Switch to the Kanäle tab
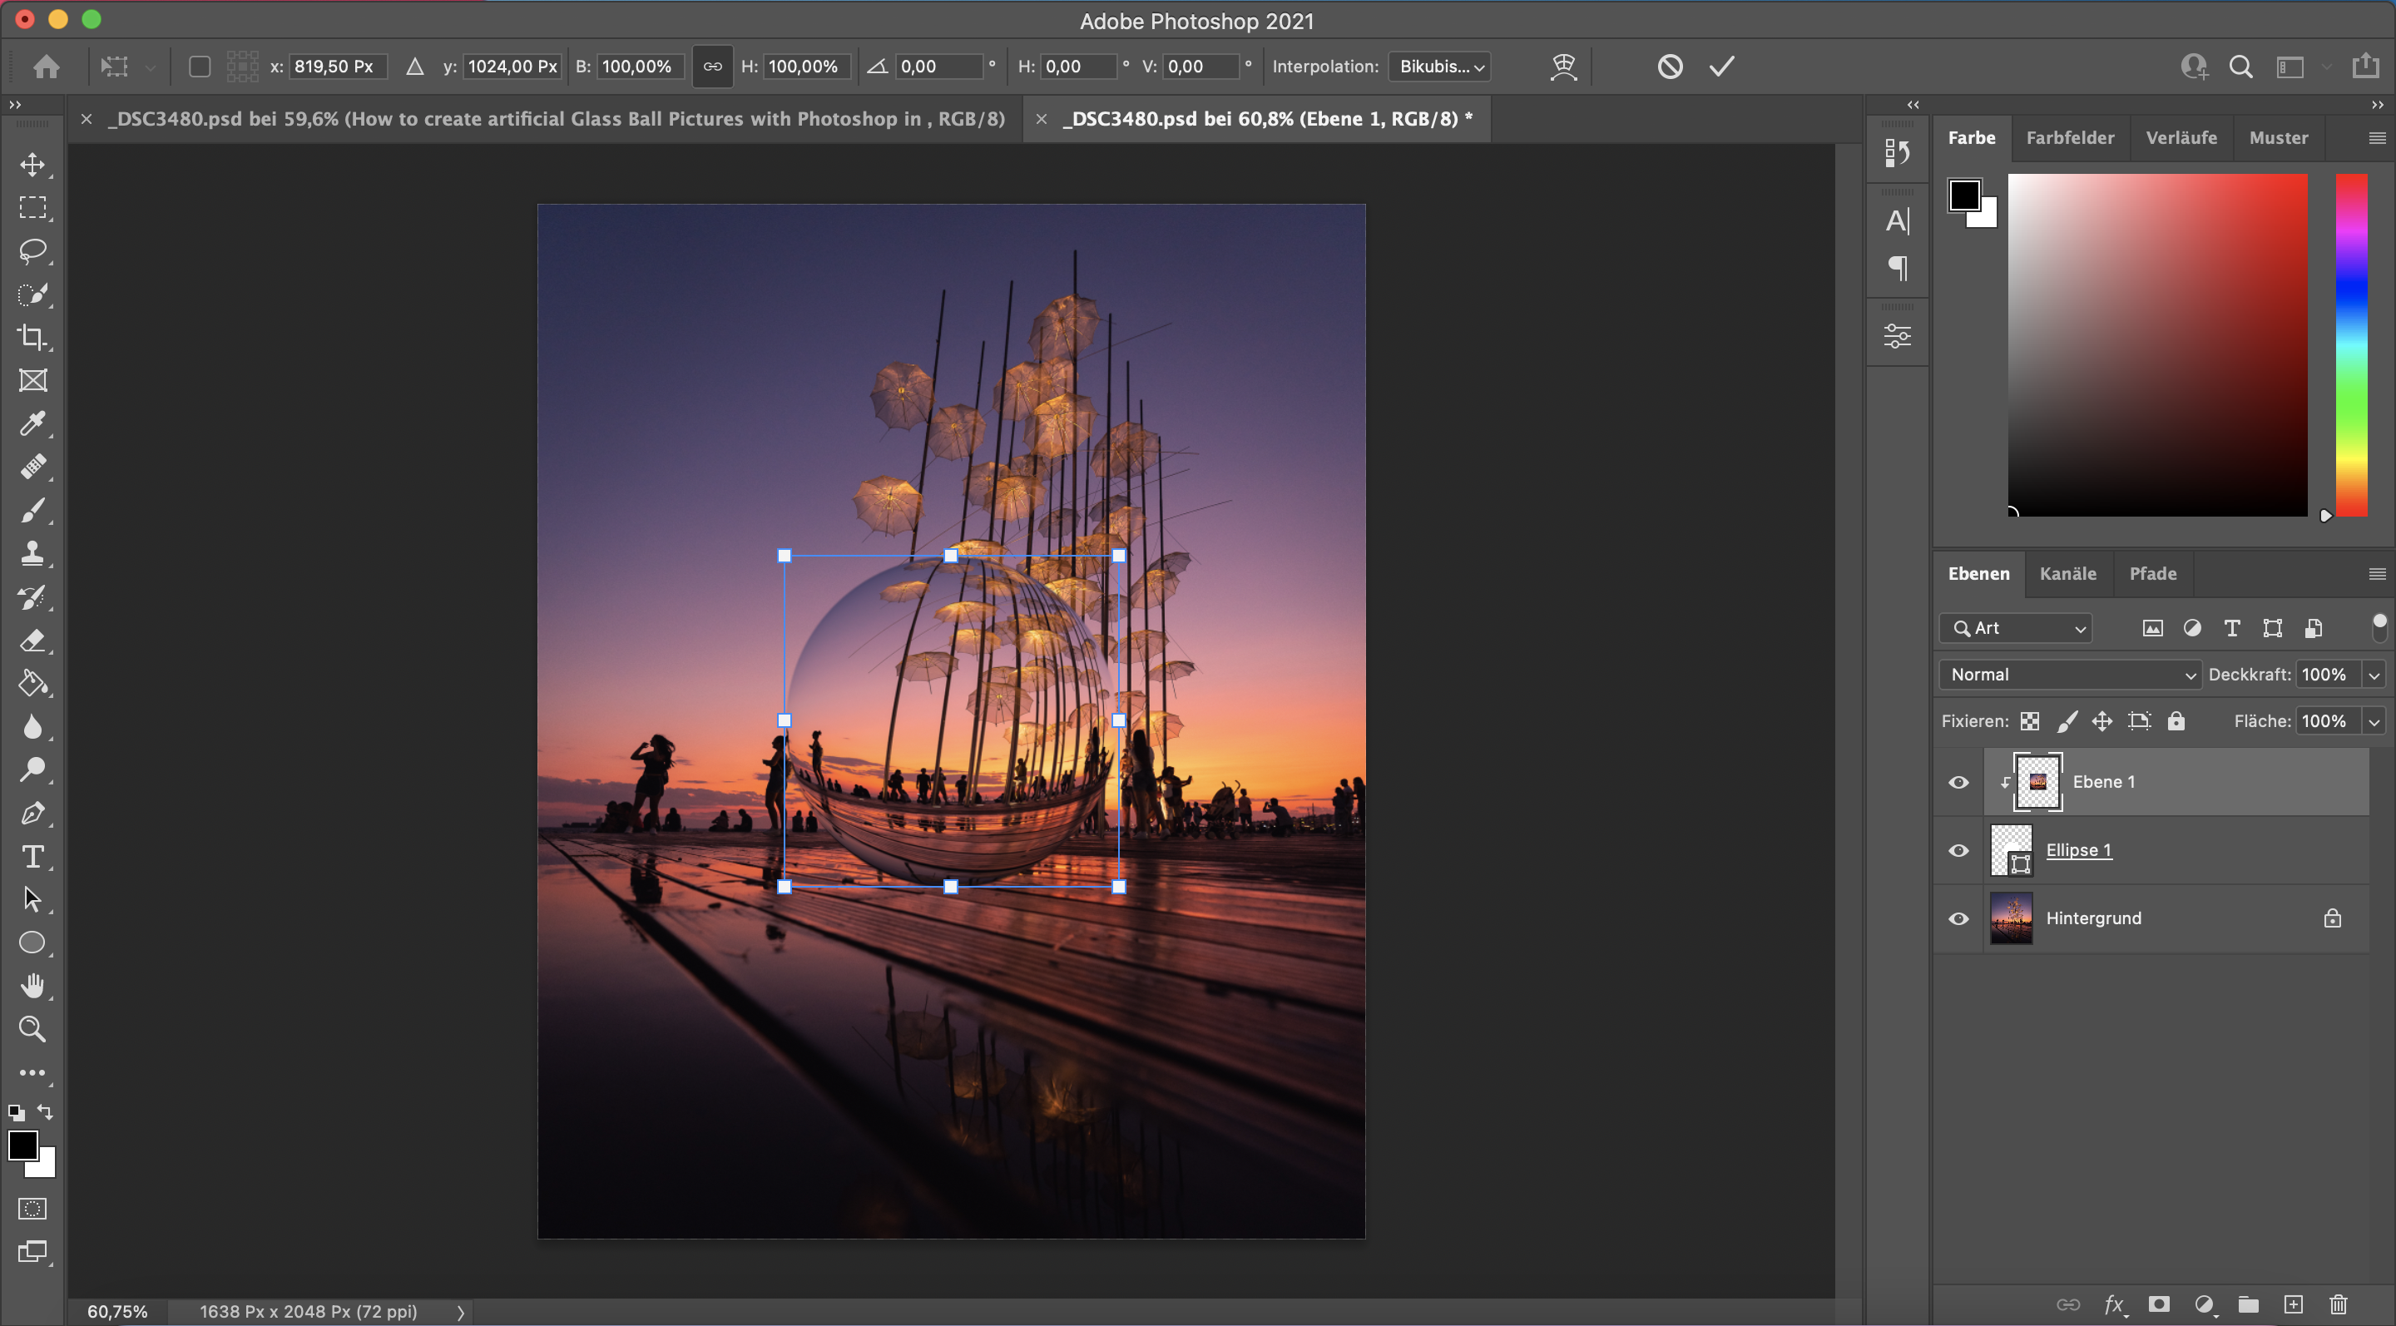This screenshot has width=2396, height=1326. tap(2067, 574)
